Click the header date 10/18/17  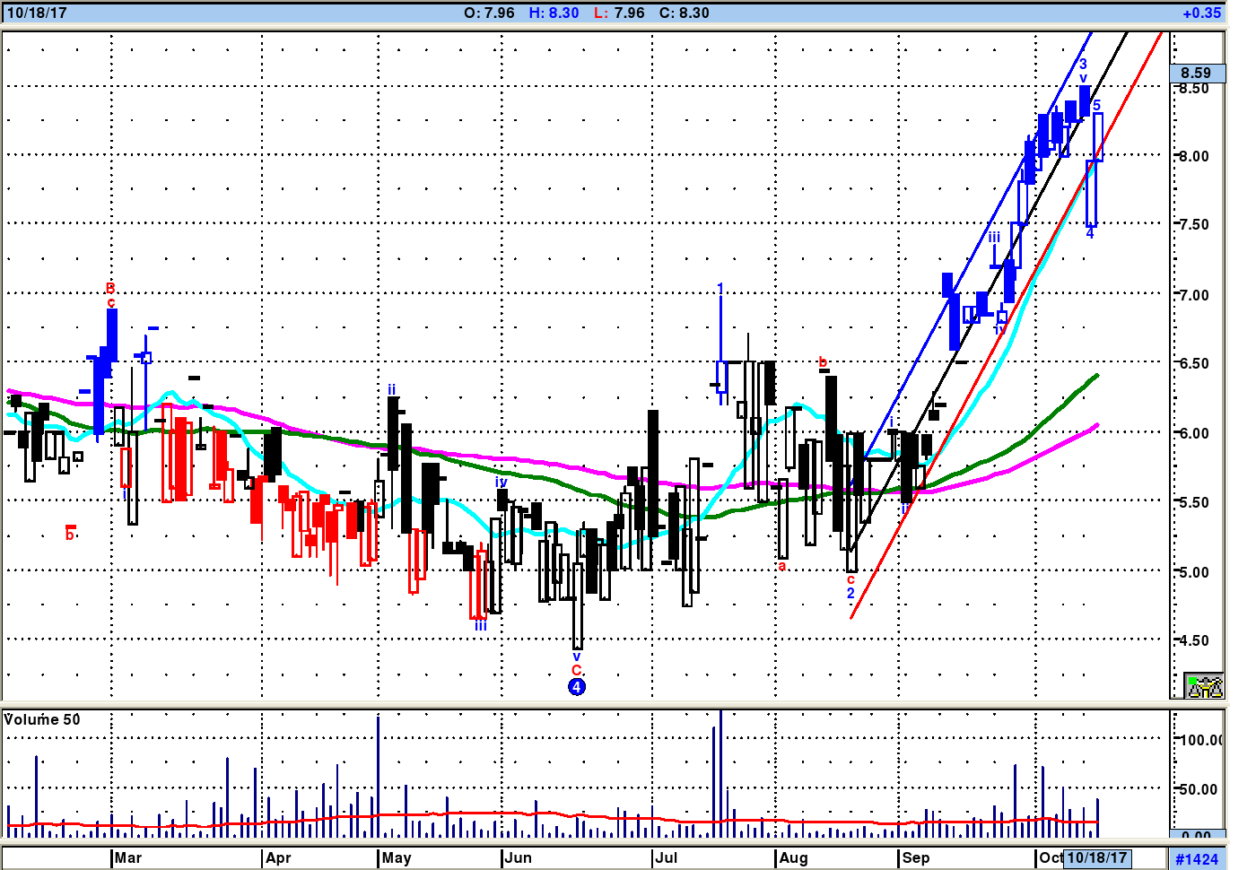pos(37,13)
